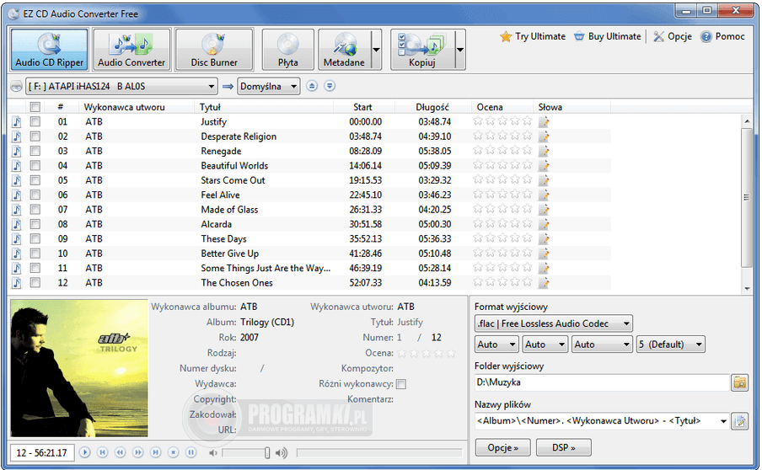This screenshot has height=470, width=762.
Task: Open lyrics editor icon for Justify
Action: [x=544, y=121]
